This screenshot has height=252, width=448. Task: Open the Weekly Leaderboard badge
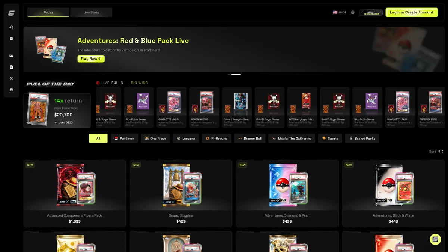coord(371,12)
